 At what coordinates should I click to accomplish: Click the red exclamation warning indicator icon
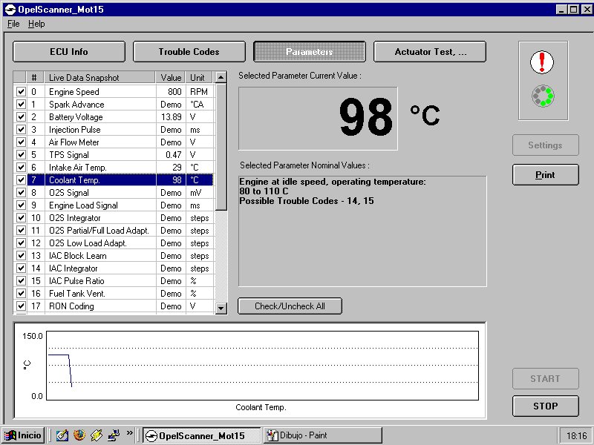click(x=542, y=62)
